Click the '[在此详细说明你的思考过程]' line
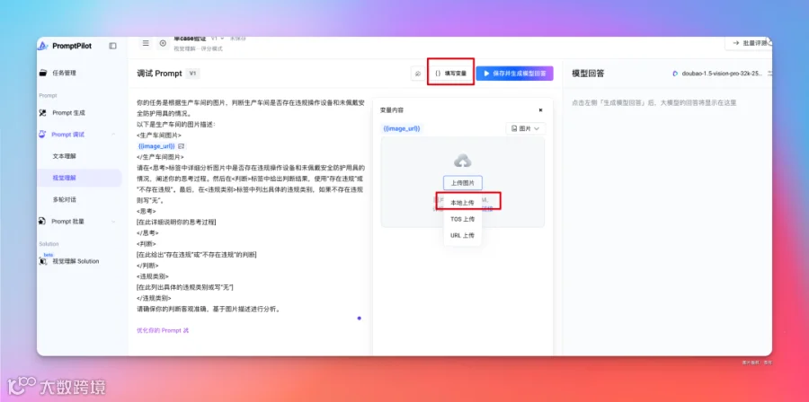Viewport: 809px width, 402px height. tap(176, 222)
